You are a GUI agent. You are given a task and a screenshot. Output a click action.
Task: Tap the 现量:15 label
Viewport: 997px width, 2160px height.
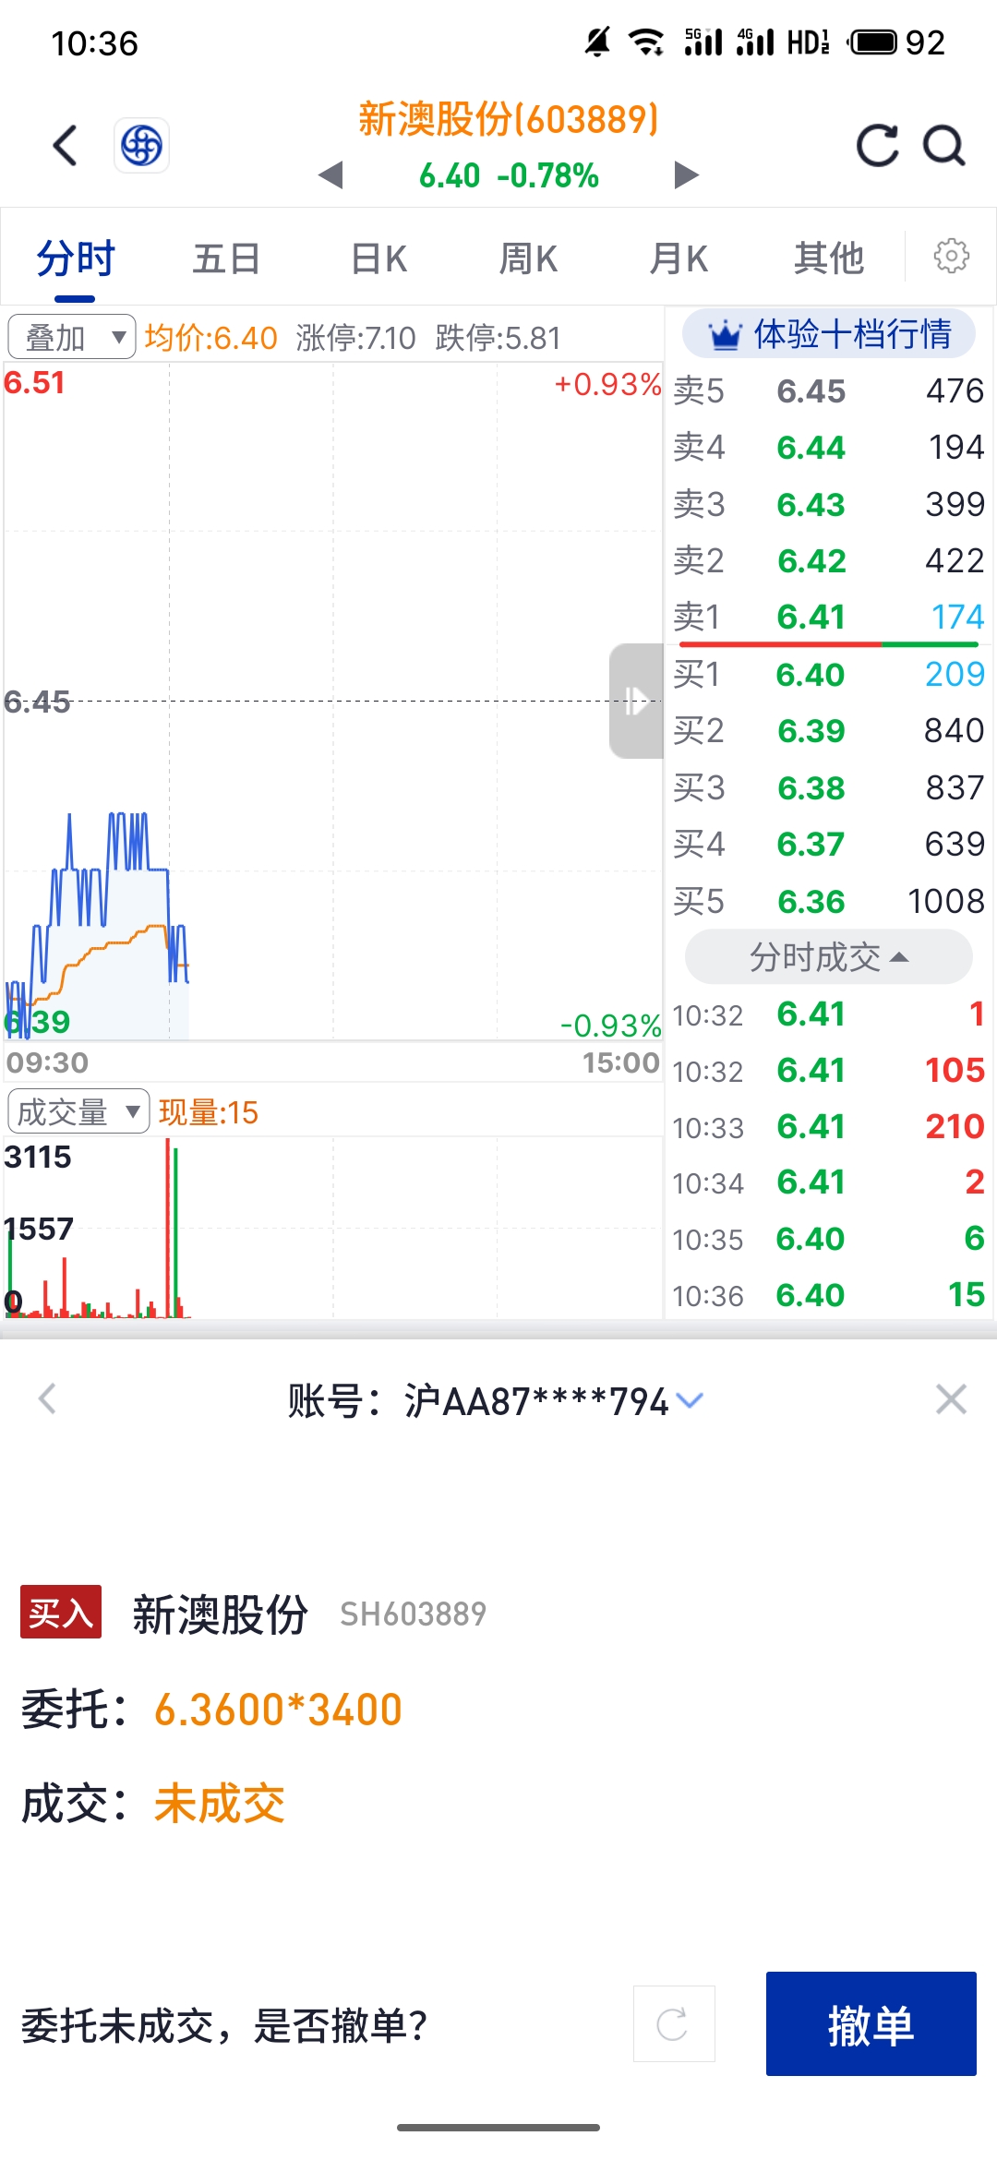point(209,1112)
